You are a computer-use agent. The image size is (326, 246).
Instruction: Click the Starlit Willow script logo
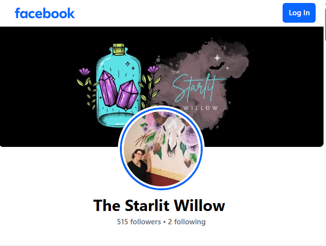197,87
